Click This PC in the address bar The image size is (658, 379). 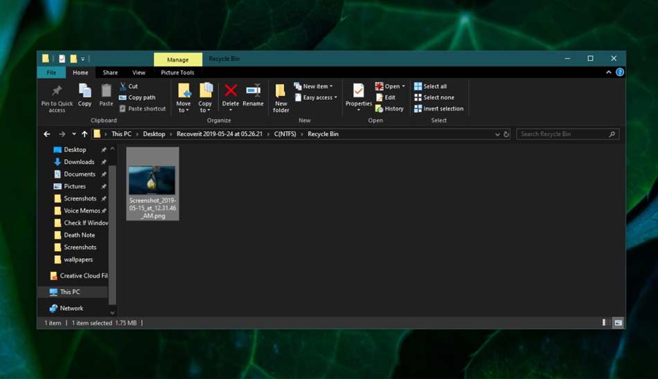(x=121, y=134)
